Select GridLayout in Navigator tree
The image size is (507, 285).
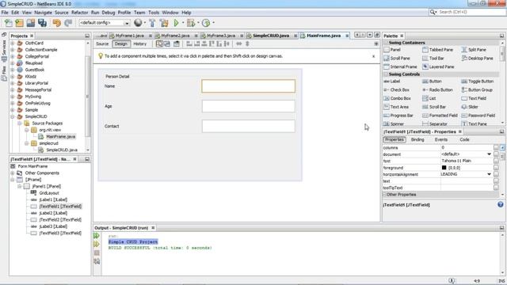click(49, 193)
